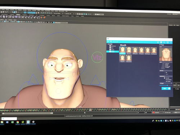
Task: Open File Explorer from the taskbar
Action: tap(2, 122)
